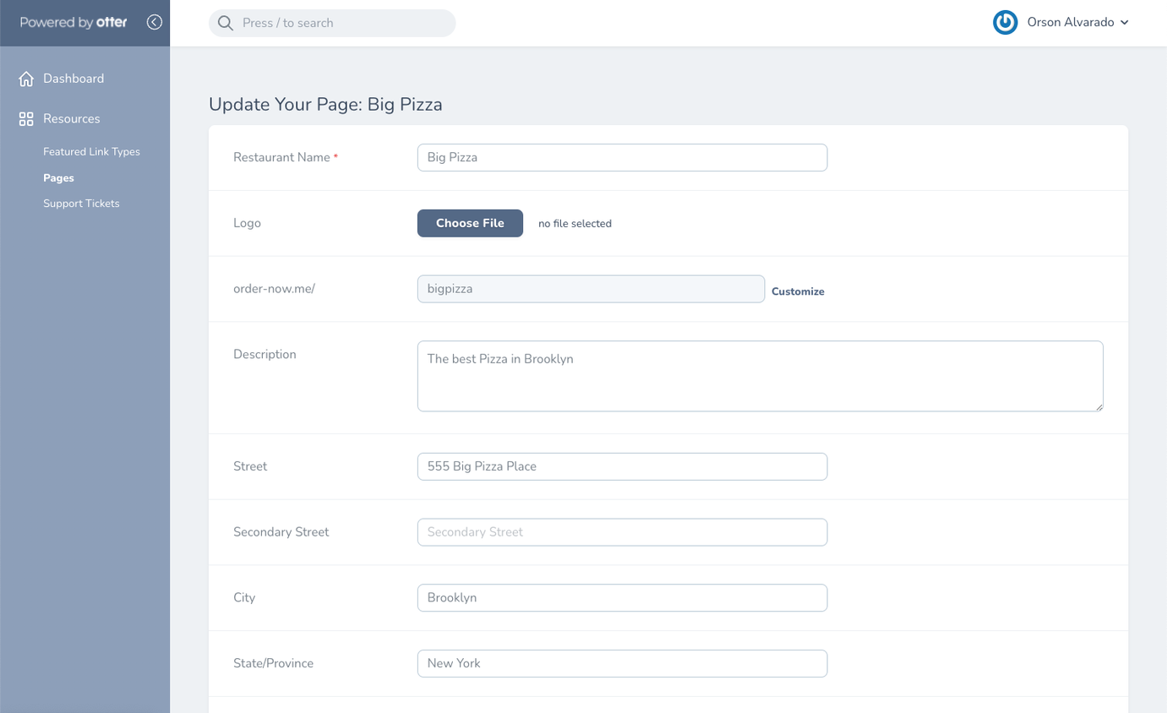This screenshot has width=1167, height=713.
Task: Click the 'no file selected' text
Action: 575,224
